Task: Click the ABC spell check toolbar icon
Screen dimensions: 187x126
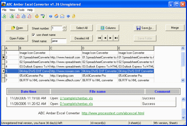Action: click(x=43, y=16)
